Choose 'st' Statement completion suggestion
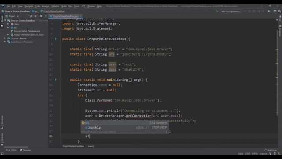Viewport: 282px width, 159px height. pos(125,123)
